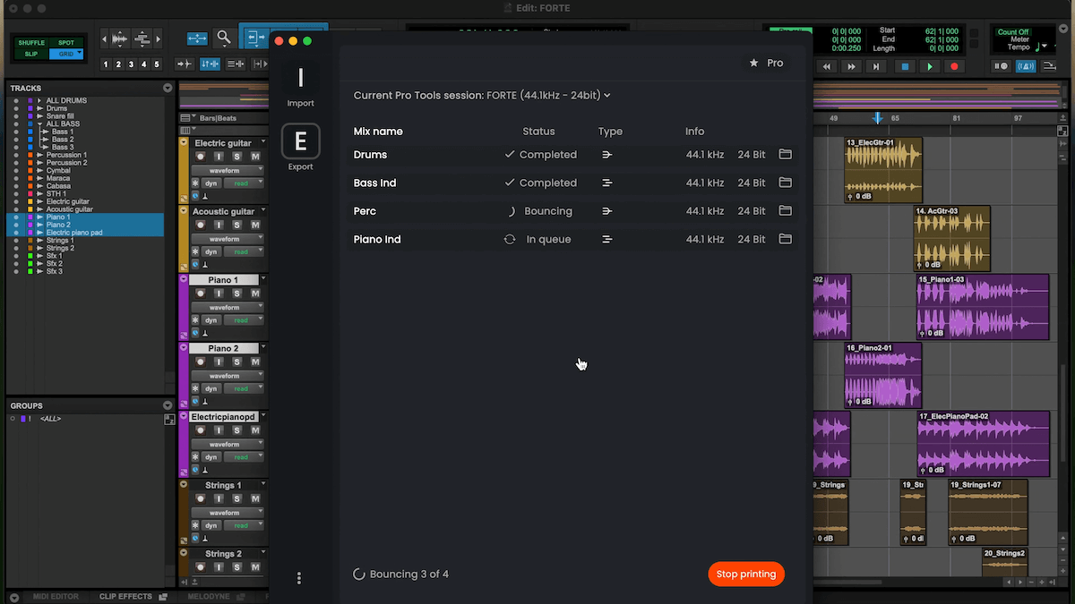Screen dimensions: 1075x604
Task: Click the blue Stop transport button
Action: pyautogui.click(x=905, y=66)
